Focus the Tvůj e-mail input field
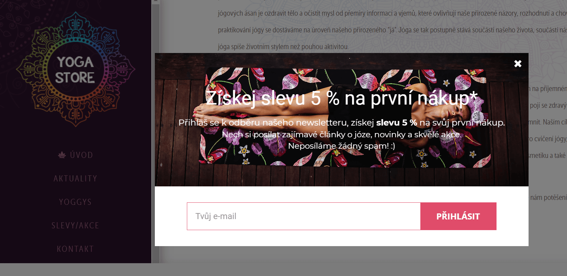The height and width of the screenshot is (276, 567). pyautogui.click(x=304, y=216)
